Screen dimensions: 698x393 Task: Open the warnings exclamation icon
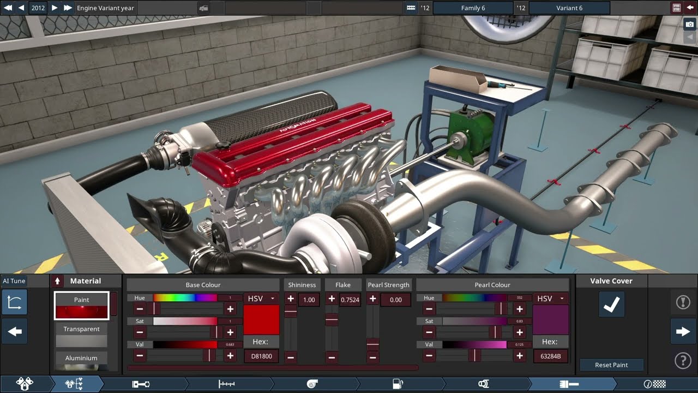[683, 302]
